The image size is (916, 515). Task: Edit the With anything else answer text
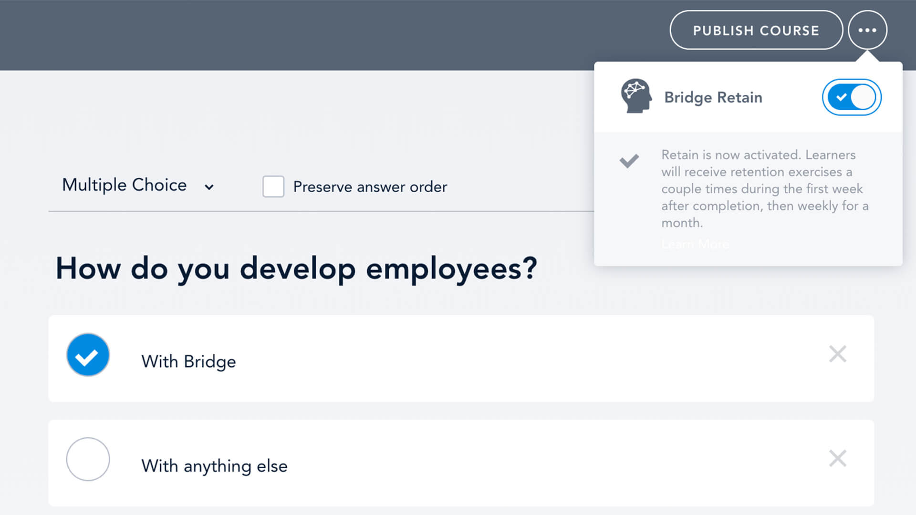tap(214, 466)
